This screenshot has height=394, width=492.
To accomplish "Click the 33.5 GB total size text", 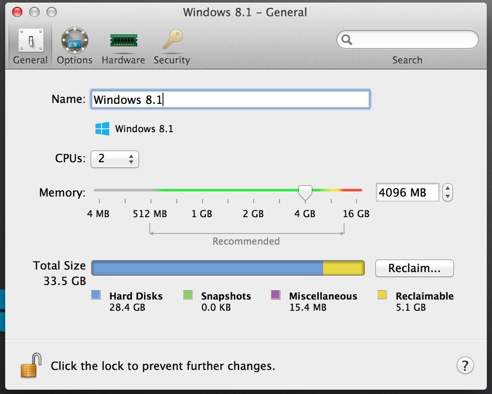I will coord(65,281).
